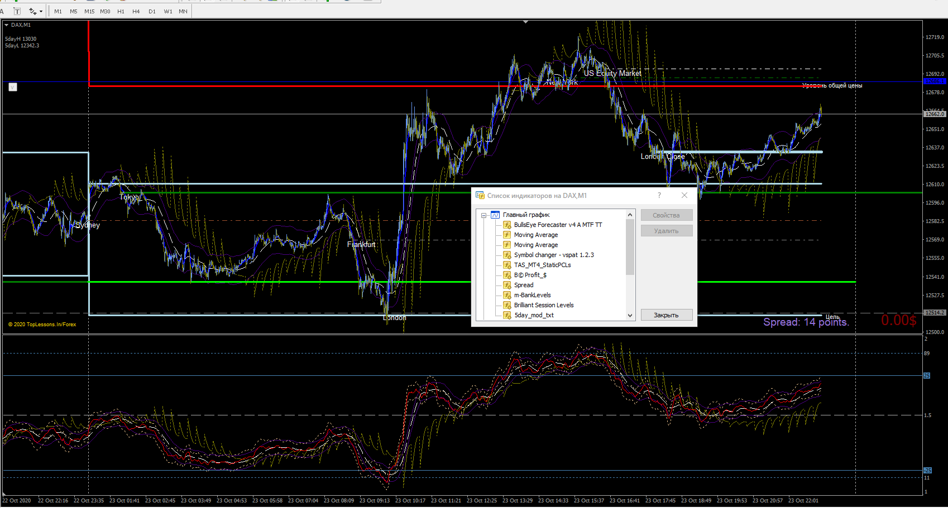Viewport: 948px width, 508px height.
Task: Click the Свойства properties button
Action: click(666, 215)
